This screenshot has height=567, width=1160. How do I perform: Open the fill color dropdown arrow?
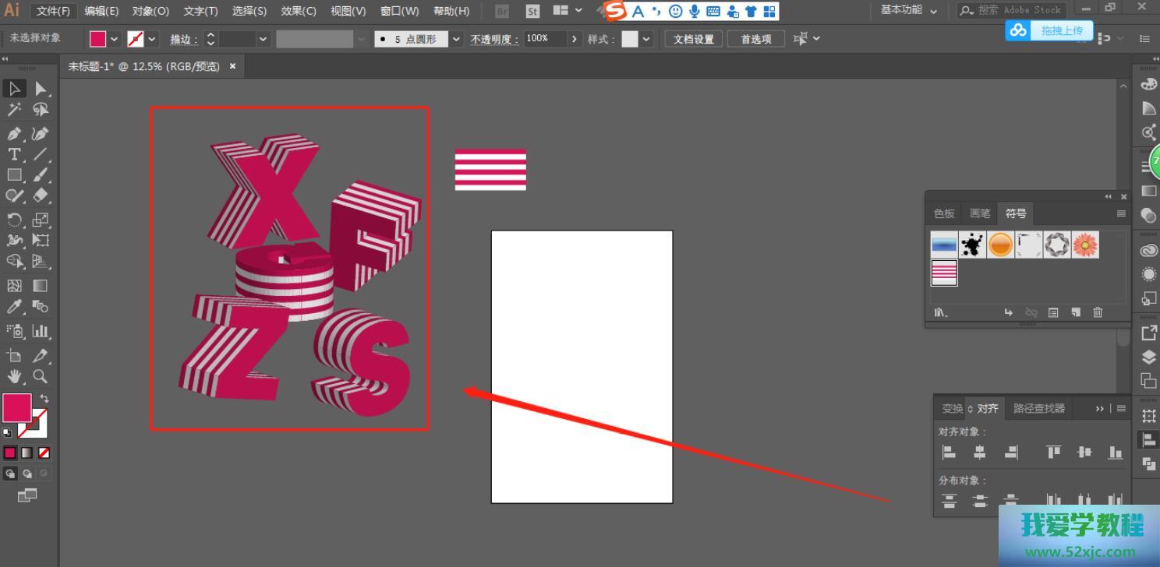pos(115,39)
